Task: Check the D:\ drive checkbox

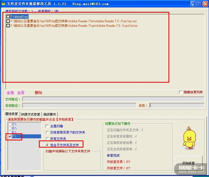Action: (10, 128)
